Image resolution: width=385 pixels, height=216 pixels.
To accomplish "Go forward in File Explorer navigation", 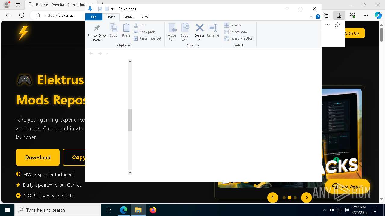I will (100, 53).
